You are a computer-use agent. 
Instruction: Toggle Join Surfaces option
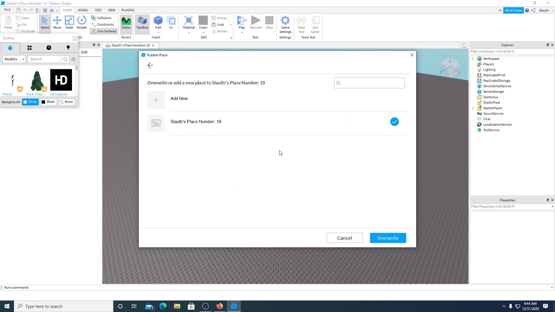(x=104, y=31)
